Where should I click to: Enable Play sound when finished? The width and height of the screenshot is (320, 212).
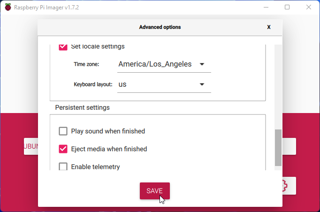[63, 131]
